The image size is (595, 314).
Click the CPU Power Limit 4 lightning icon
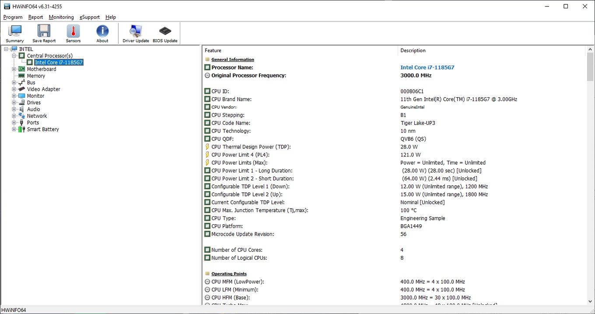tap(207, 155)
